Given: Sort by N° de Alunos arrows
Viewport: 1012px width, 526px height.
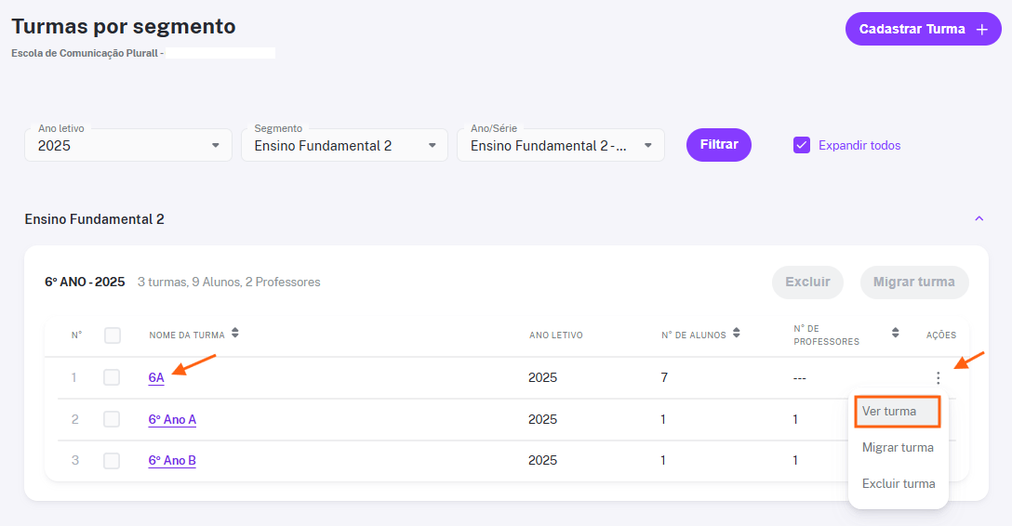Looking at the screenshot, I should [737, 333].
